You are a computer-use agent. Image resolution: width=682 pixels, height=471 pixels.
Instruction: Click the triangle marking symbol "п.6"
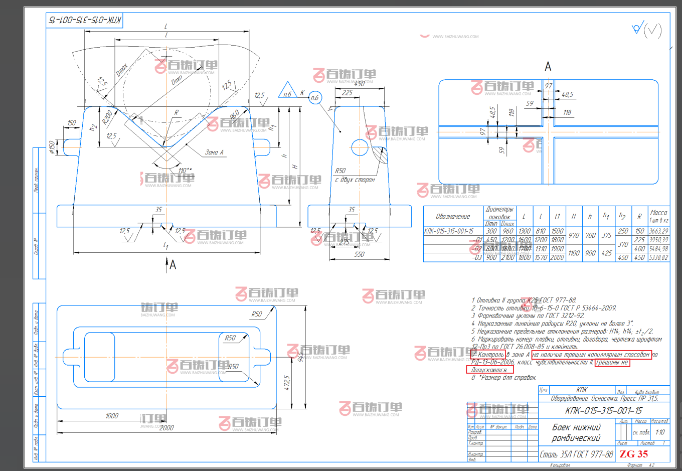point(287,90)
